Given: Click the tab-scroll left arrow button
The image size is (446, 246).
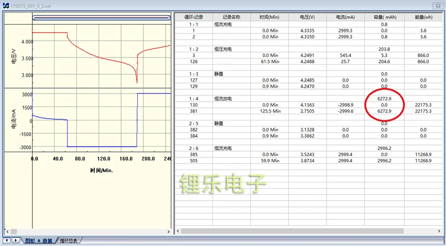Looking at the screenshot, I should (7, 240).
